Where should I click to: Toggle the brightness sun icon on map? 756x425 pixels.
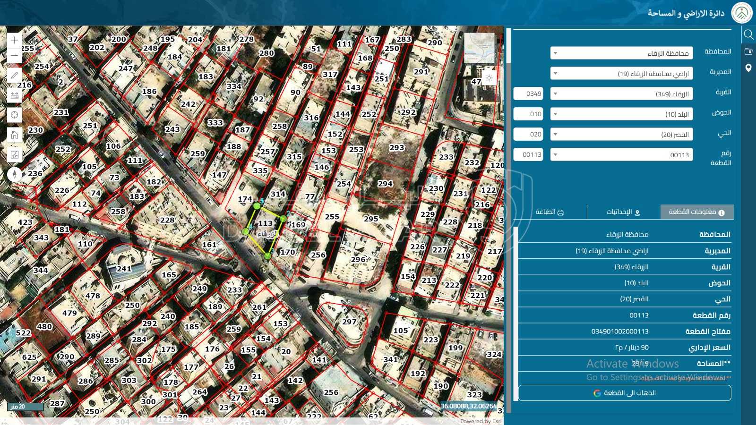[x=489, y=78]
